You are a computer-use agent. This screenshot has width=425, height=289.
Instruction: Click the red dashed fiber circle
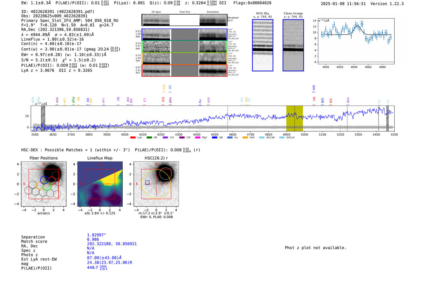[52, 180]
